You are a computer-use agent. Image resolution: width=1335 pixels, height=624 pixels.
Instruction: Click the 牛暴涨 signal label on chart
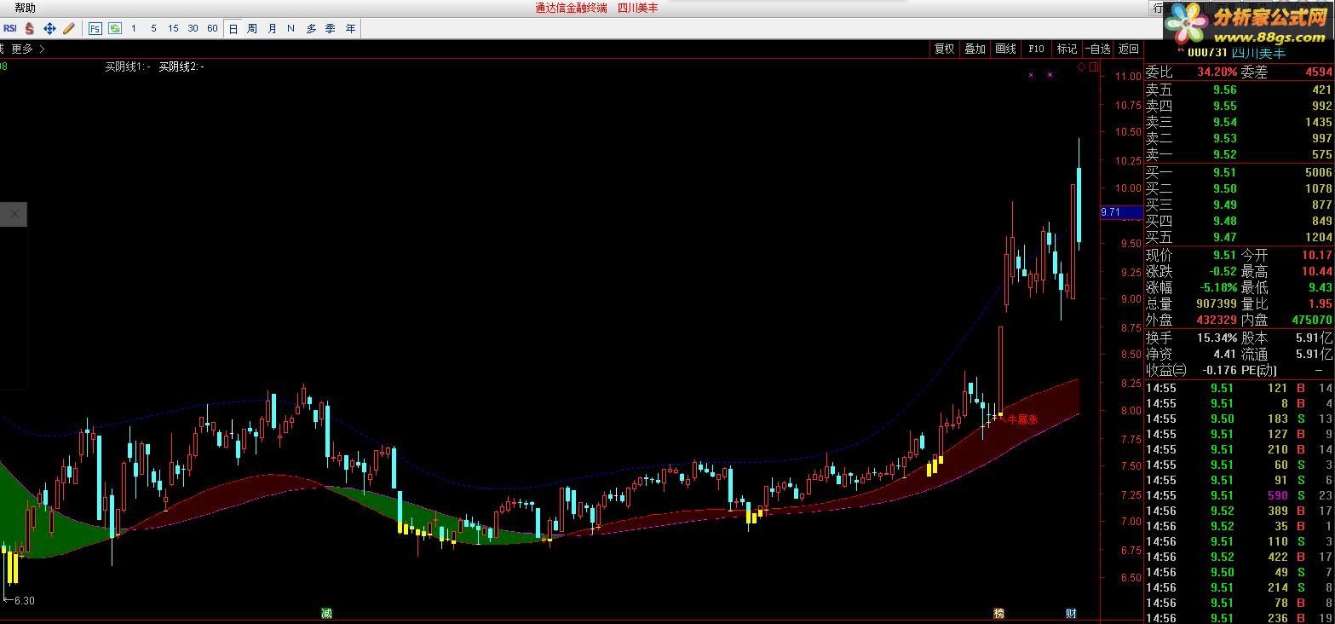coord(1022,419)
